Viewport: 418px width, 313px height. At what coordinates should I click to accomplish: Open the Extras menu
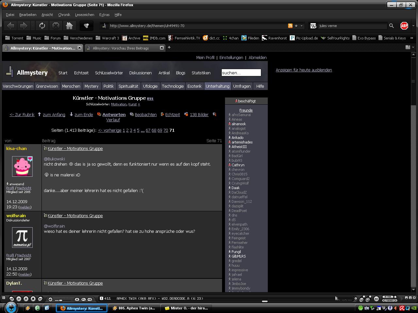[104, 15]
